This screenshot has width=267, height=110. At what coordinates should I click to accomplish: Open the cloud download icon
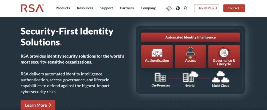(169, 8)
